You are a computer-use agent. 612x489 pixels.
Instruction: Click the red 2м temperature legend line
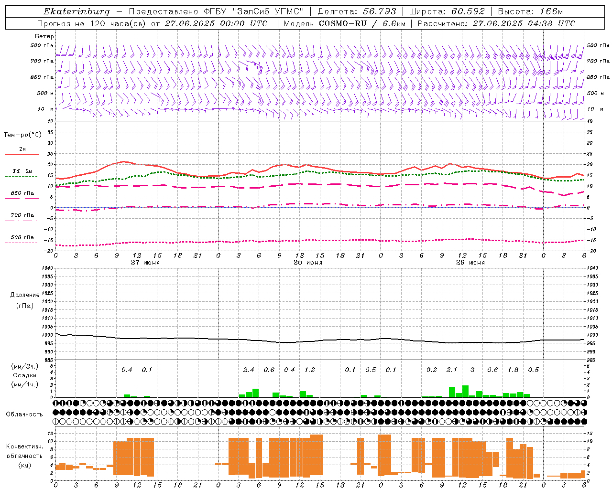point(22,154)
